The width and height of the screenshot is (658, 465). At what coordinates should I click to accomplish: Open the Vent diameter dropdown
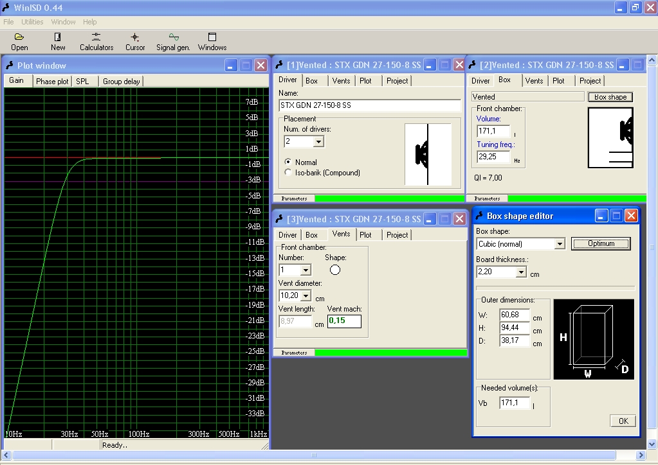click(306, 296)
